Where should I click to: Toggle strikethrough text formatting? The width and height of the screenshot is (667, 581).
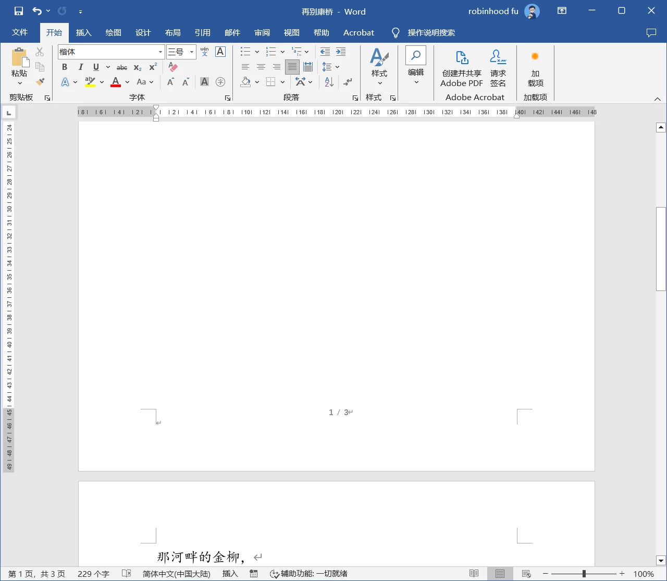tap(122, 67)
